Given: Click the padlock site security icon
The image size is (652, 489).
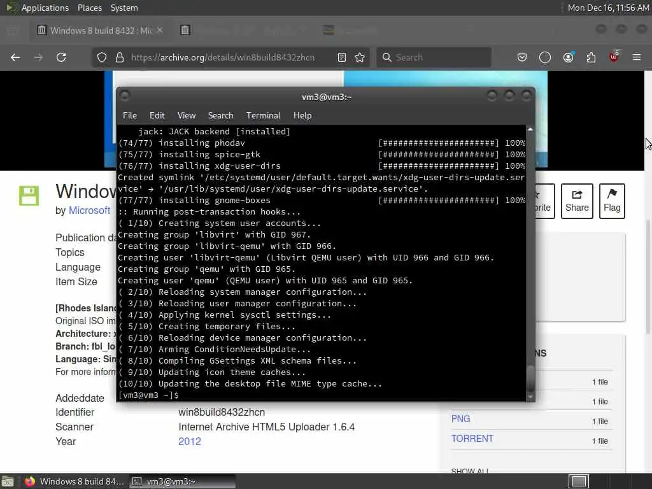Looking at the screenshot, I should coord(120,57).
